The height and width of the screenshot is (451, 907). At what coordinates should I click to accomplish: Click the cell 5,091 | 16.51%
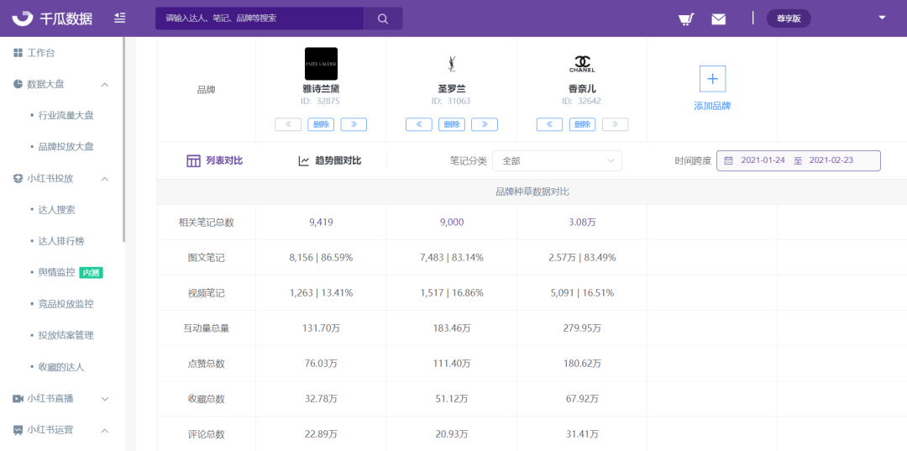tap(582, 293)
